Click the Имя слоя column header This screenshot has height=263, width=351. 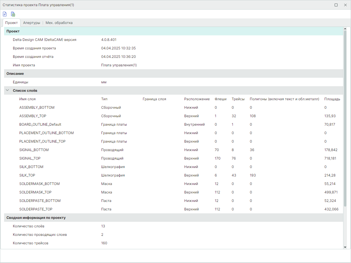pos(27,99)
